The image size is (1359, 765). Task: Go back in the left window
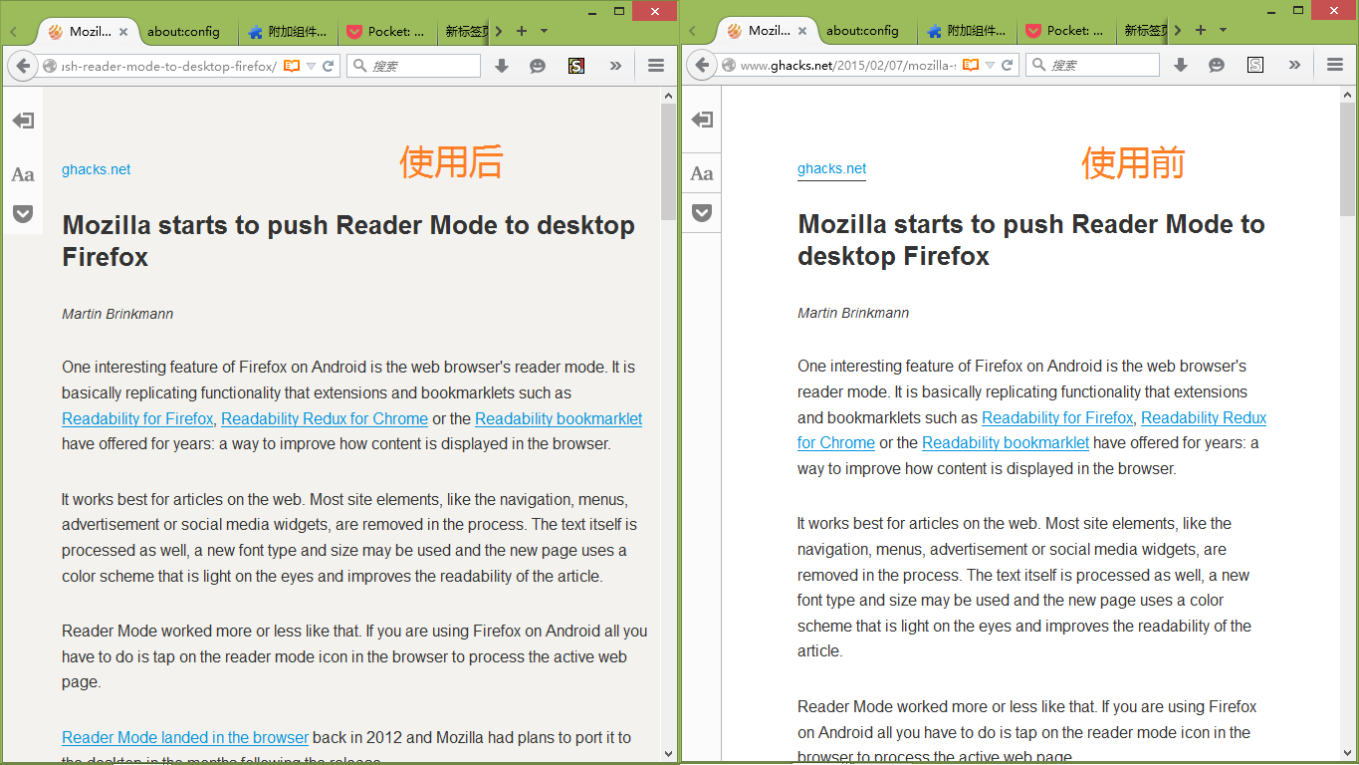(x=22, y=66)
